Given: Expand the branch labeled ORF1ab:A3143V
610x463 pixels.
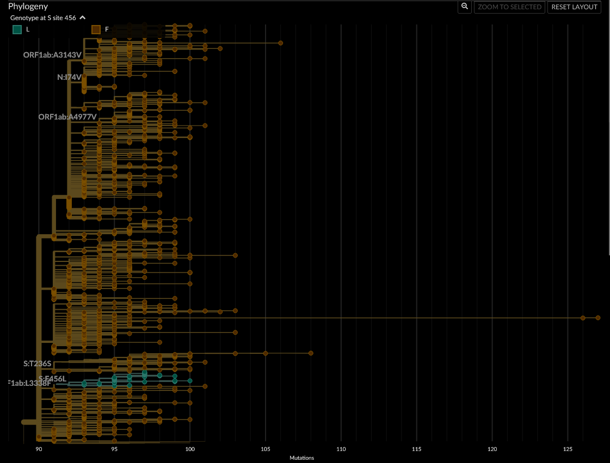Looking at the screenshot, I should [x=52, y=54].
